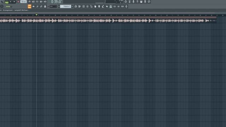Click the audio clip's pink title bar

pos(108,17)
